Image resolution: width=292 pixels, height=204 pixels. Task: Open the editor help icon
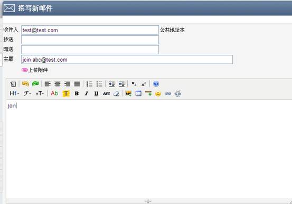click(x=156, y=84)
